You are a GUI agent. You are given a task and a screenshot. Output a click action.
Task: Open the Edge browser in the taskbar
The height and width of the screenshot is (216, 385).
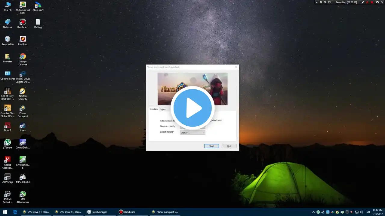[x=15, y=212]
